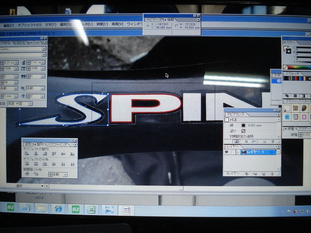Pick a color from the CMYK spectrum bar
311x233 pixels.
299,67
